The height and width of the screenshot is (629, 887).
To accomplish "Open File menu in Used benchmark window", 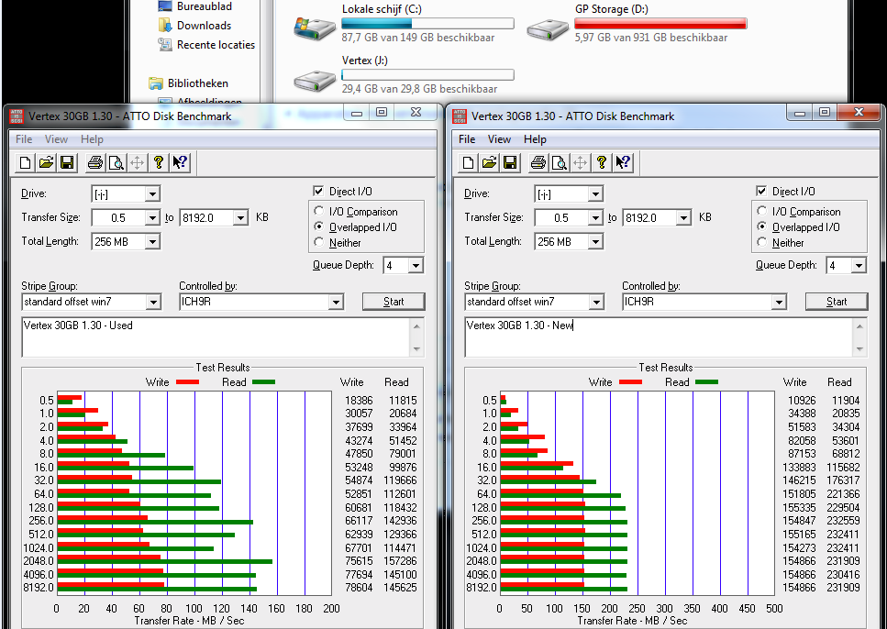I will [x=24, y=139].
